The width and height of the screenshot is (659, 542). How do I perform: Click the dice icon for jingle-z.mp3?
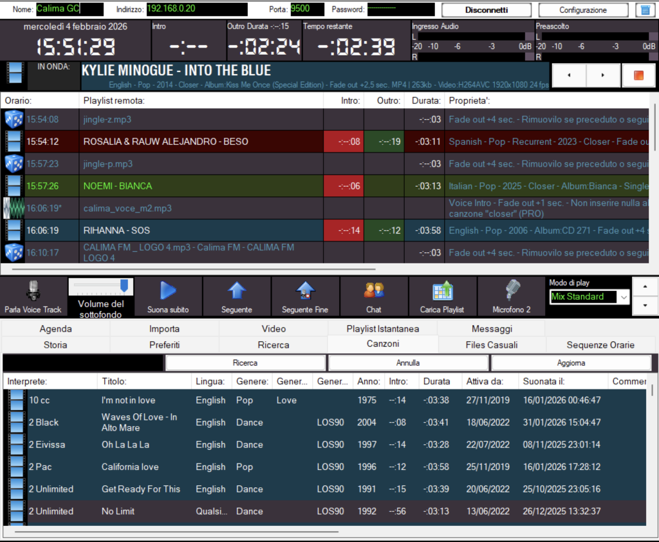(x=14, y=119)
